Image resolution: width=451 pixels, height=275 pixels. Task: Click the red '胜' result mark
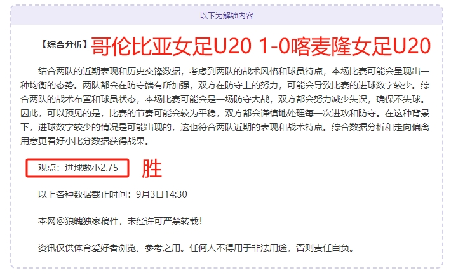pyautogui.click(x=152, y=168)
